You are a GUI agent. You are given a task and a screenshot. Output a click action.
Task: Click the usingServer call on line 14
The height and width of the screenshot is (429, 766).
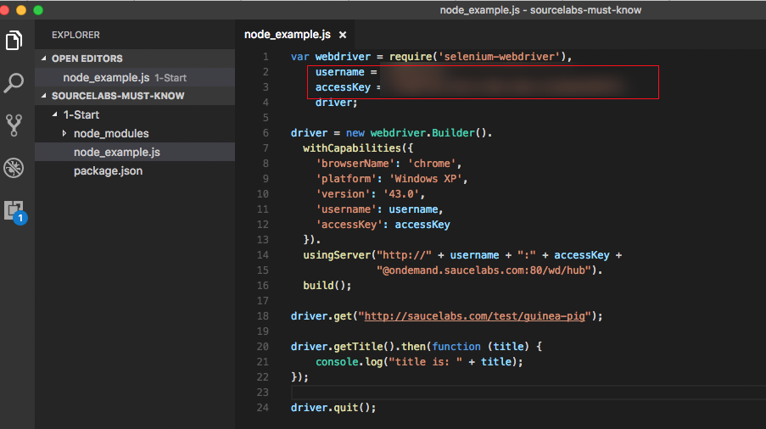[x=337, y=254]
